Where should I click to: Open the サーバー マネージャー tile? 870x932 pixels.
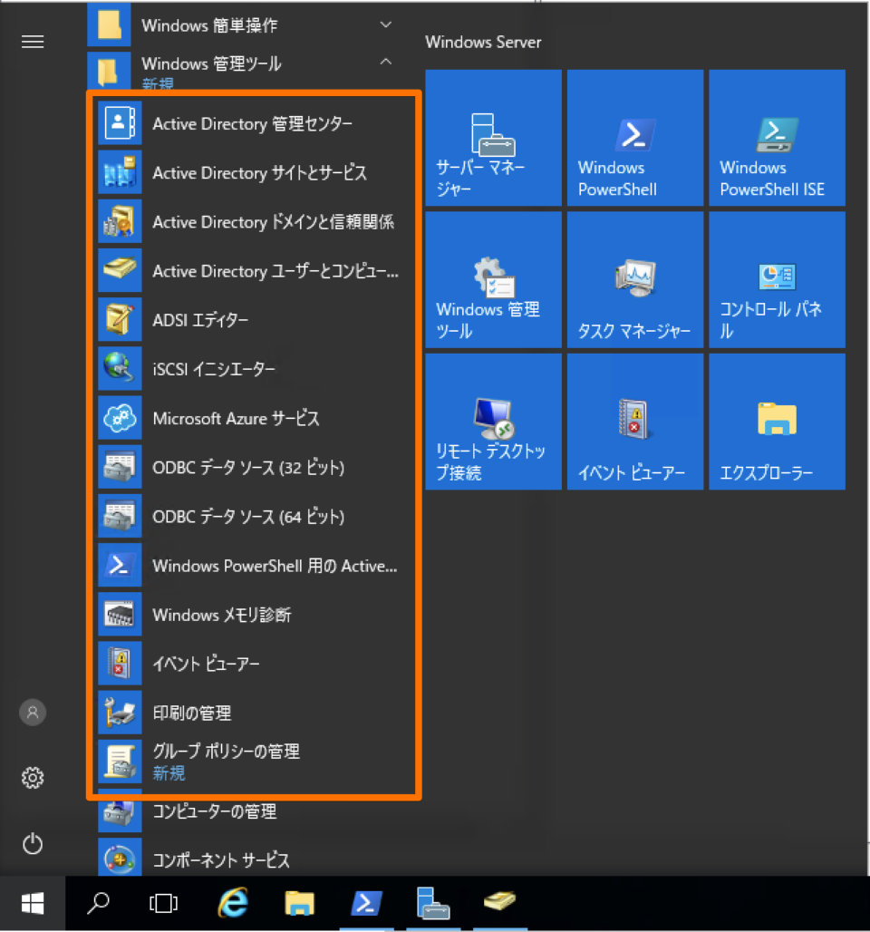point(493,137)
